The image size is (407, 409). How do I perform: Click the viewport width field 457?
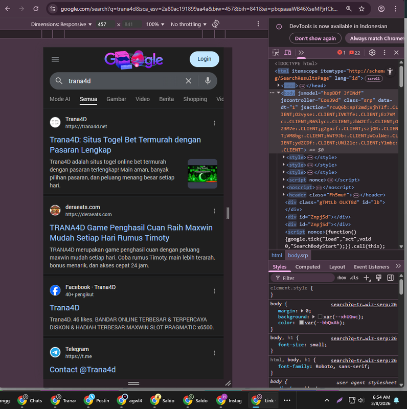(105, 24)
